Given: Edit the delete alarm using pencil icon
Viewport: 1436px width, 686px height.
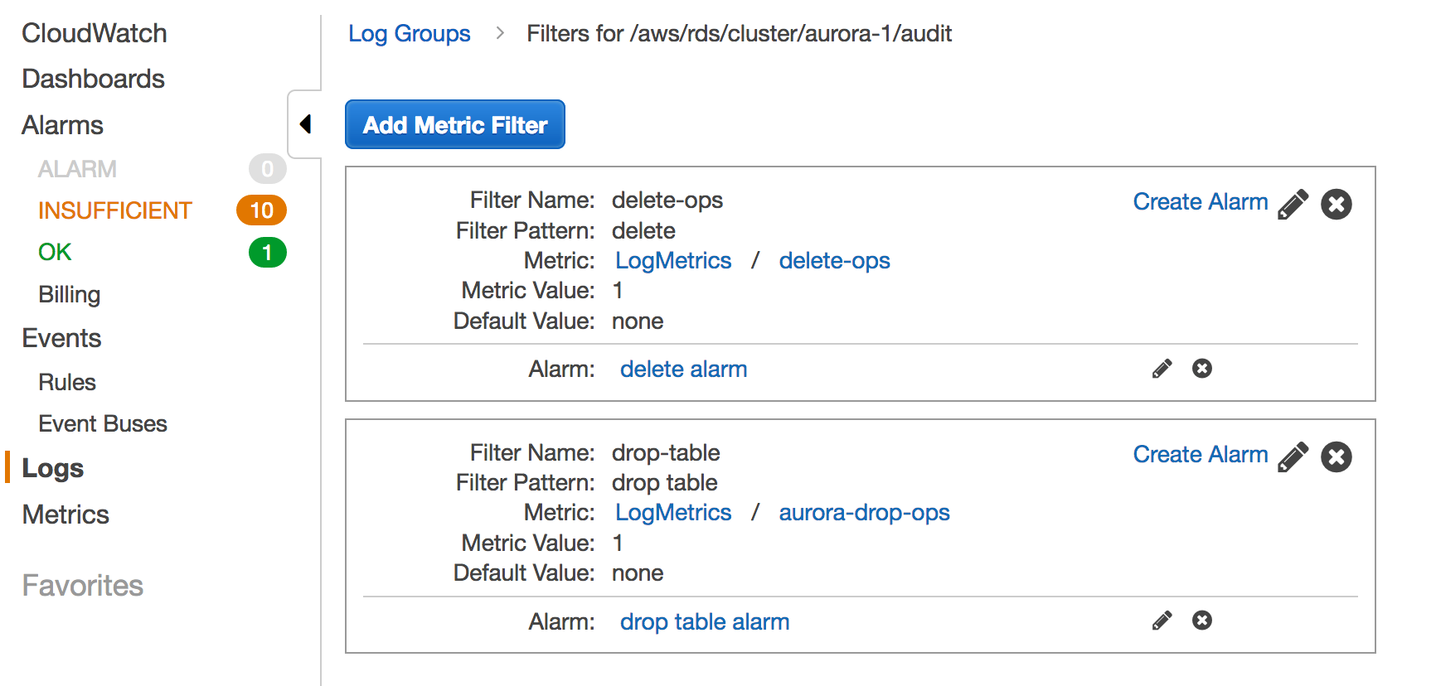Looking at the screenshot, I should (1162, 369).
